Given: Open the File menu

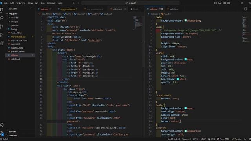Looking at the screenshot, I should pyautogui.click(x=6, y=3).
